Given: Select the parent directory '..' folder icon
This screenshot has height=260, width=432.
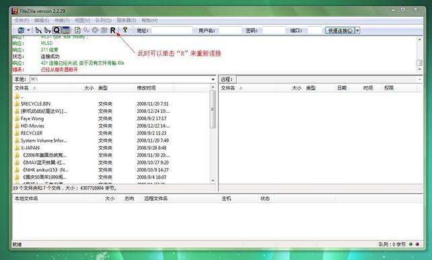Looking at the screenshot, I should (x=17, y=96).
